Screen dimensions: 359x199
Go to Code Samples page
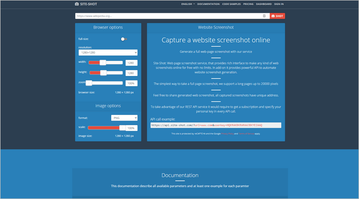(x=231, y=4)
